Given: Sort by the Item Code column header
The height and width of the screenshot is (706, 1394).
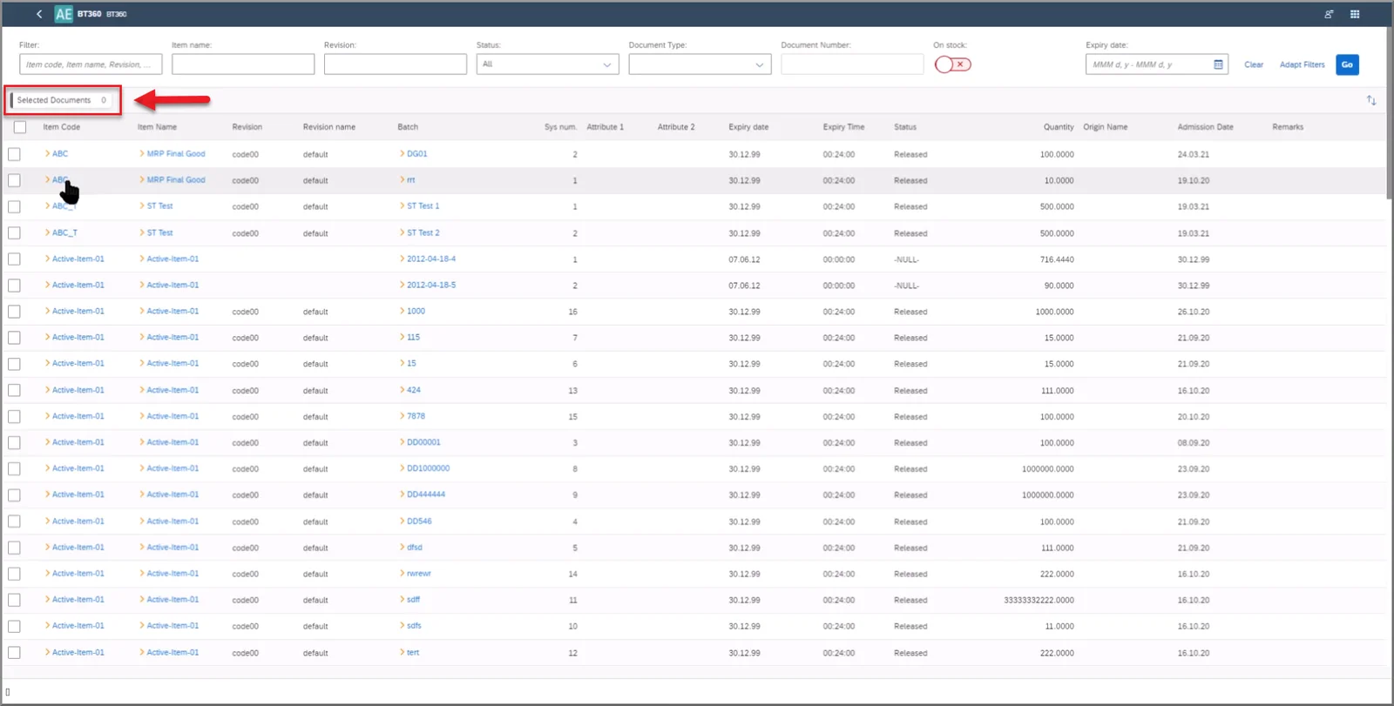Looking at the screenshot, I should pyautogui.click(x=62, y=127).
